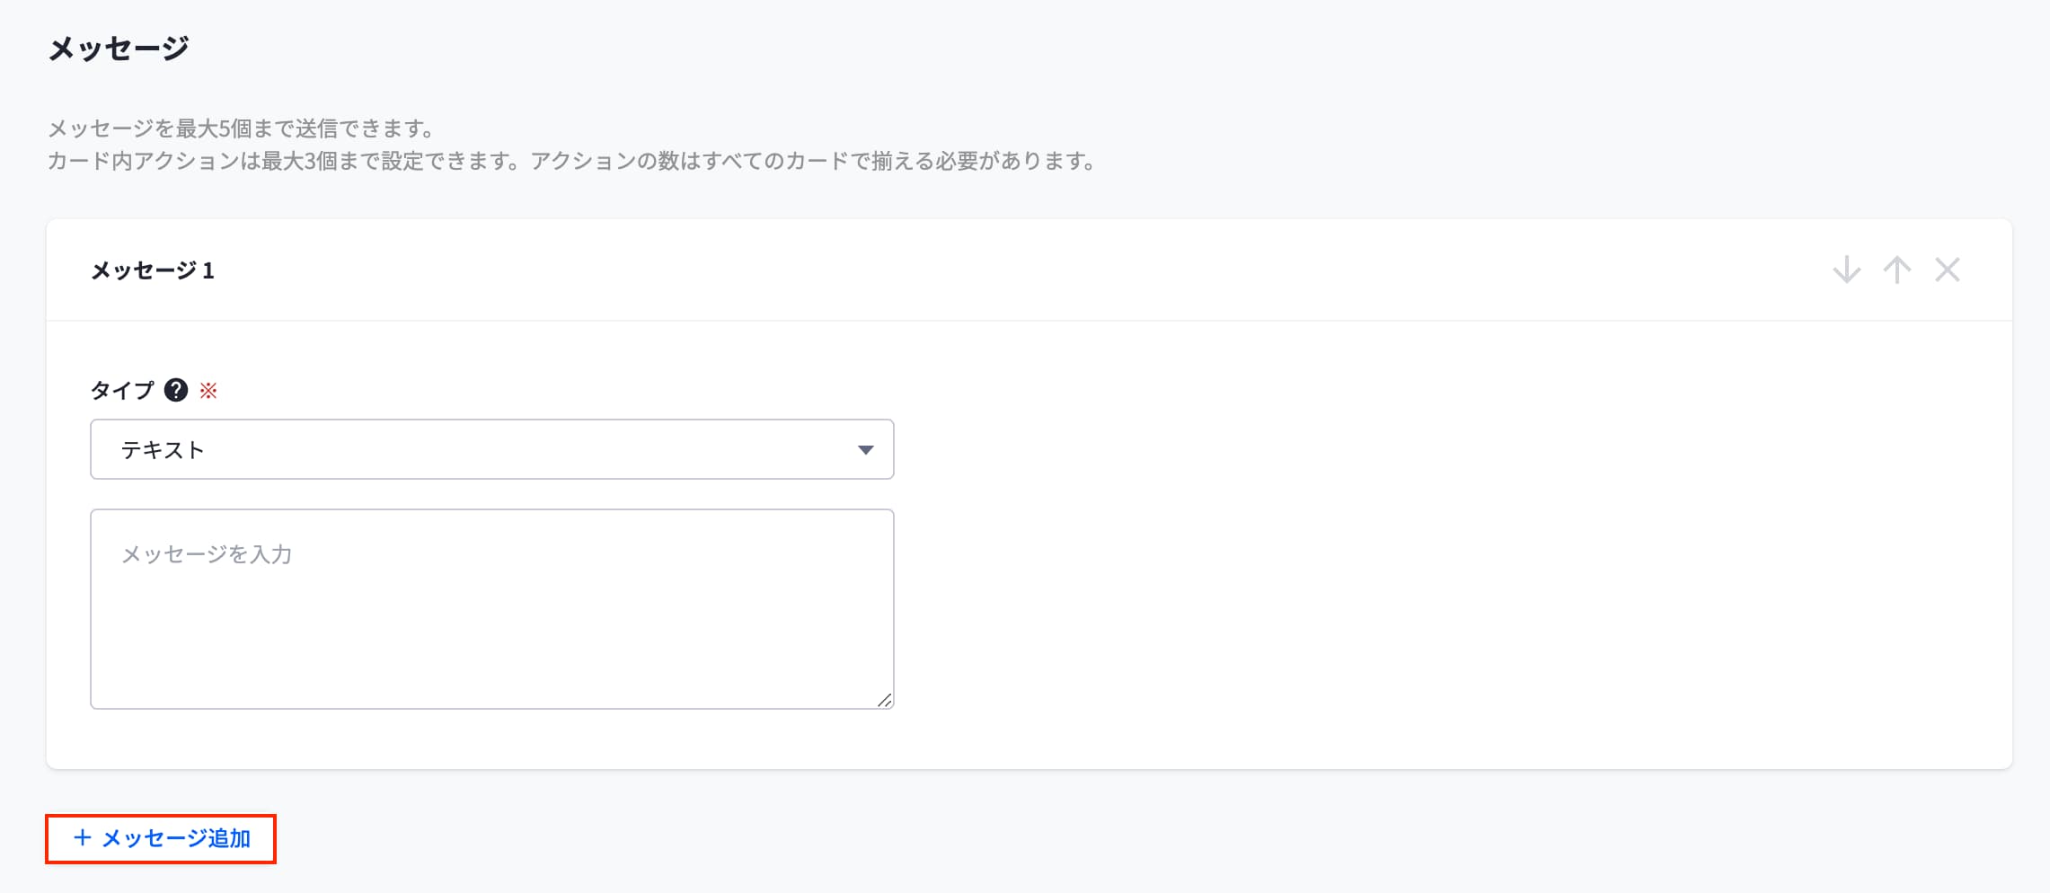
Task: Grab the textarea resize handle corner
Action: tap(885, 701)
